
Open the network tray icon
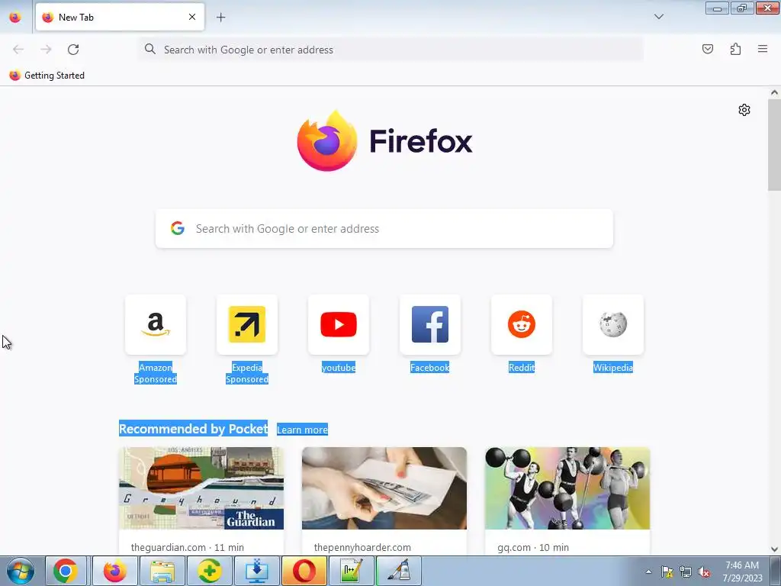[686, 572]
